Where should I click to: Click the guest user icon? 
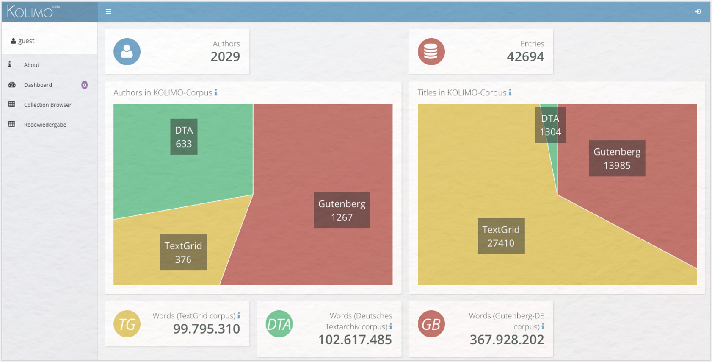[x=14, y=41]
